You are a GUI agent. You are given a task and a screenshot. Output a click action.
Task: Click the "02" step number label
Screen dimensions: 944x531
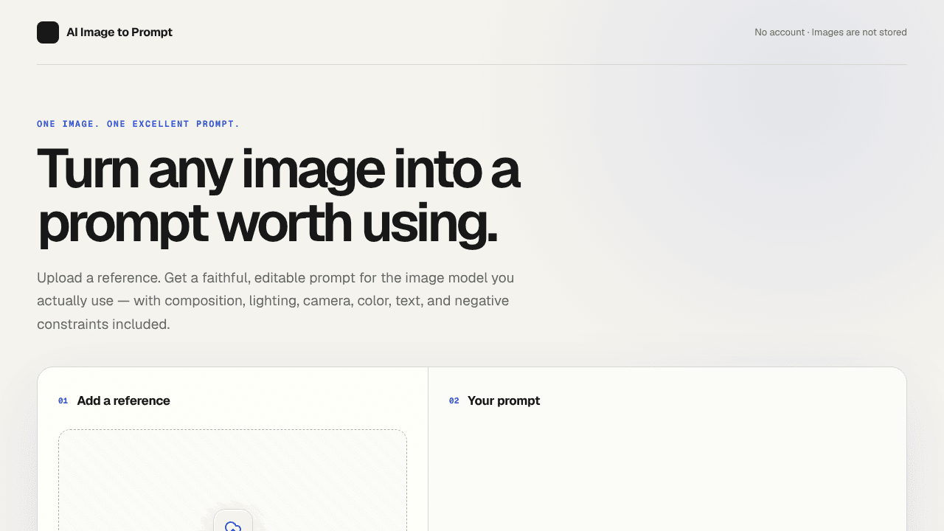[x=454, y=401]
